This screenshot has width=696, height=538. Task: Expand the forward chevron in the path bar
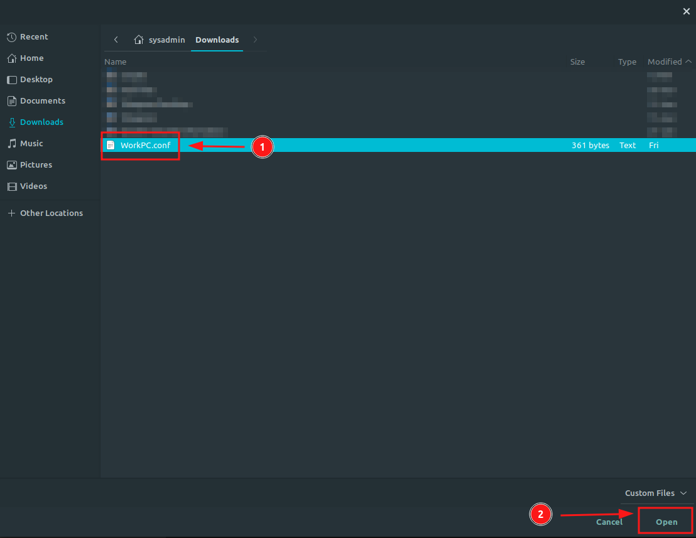pos(255,39)
